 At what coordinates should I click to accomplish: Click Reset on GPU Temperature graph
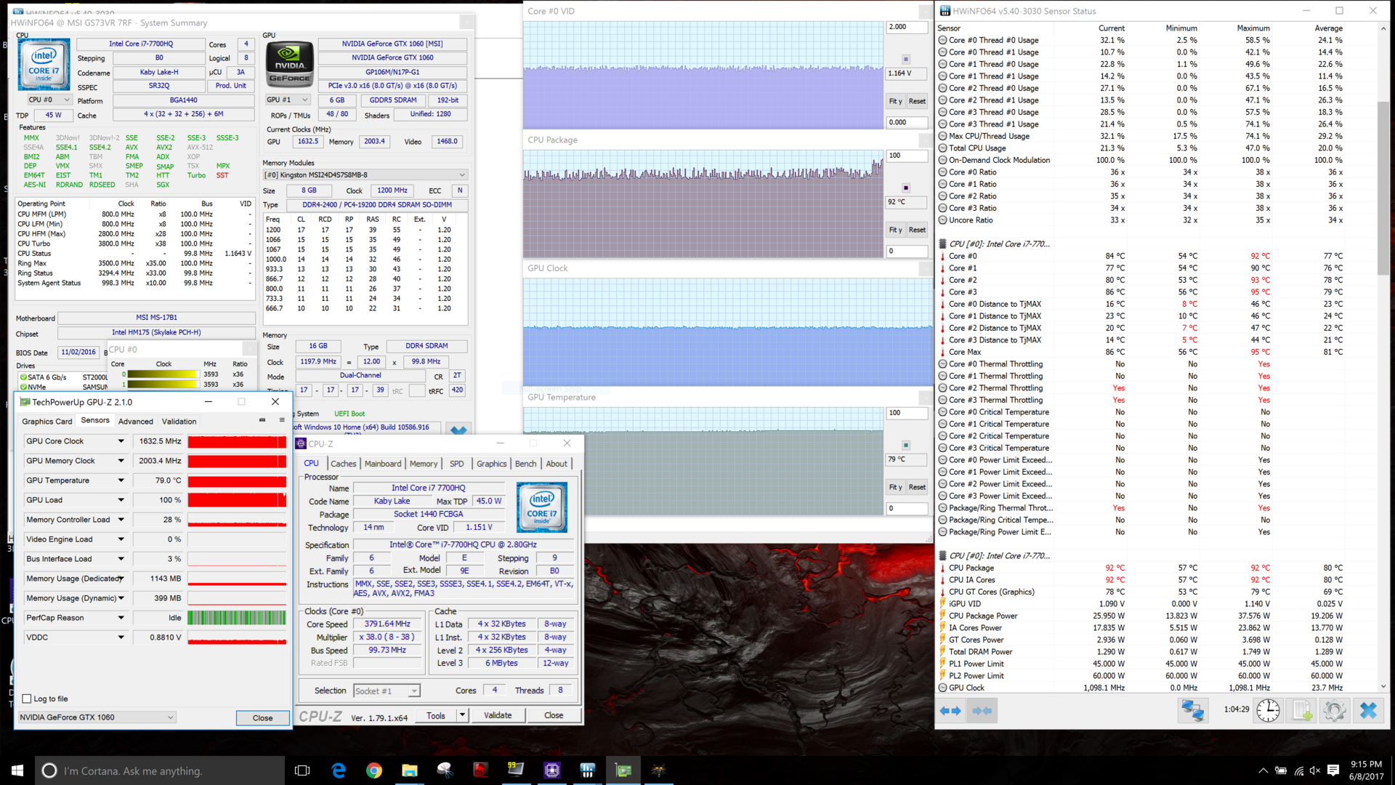pyautogui.click(x=917, y=487)
